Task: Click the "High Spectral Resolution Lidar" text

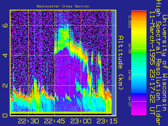Action: (x=159, y=63)
